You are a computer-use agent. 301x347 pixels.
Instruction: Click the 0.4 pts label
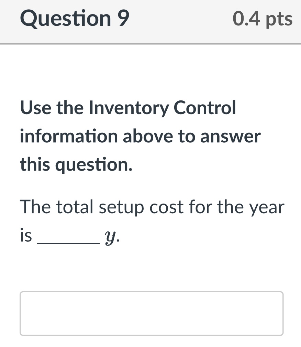(263, 19)
